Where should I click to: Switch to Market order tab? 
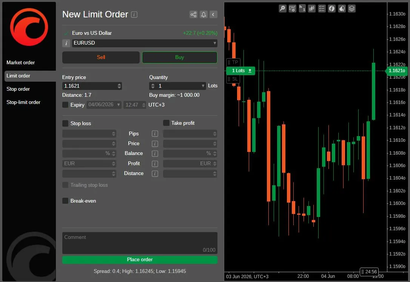pyautogui.click(x=21, y=63)
